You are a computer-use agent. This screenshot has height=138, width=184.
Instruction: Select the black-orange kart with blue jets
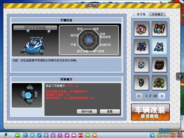(x=159, y=29)
